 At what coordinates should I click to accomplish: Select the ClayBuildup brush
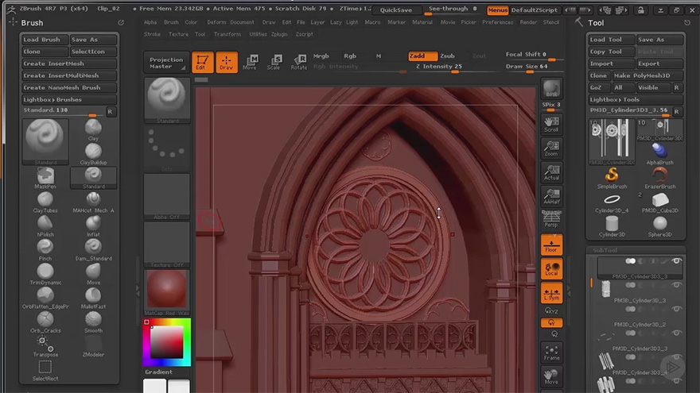pos(93,154)
